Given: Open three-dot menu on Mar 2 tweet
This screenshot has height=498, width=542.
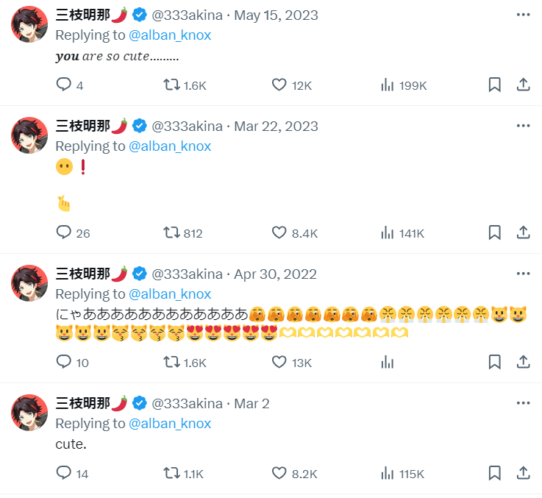Looking at the screenshot, I should (524, 403).
